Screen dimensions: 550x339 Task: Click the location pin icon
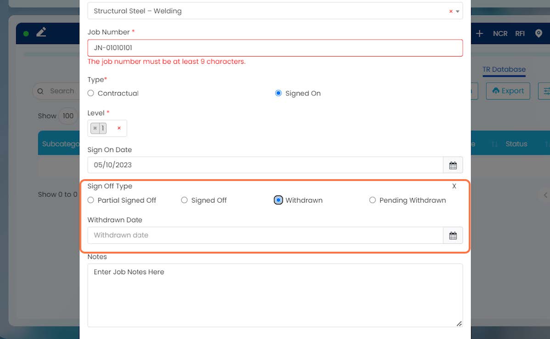(539, 34)
